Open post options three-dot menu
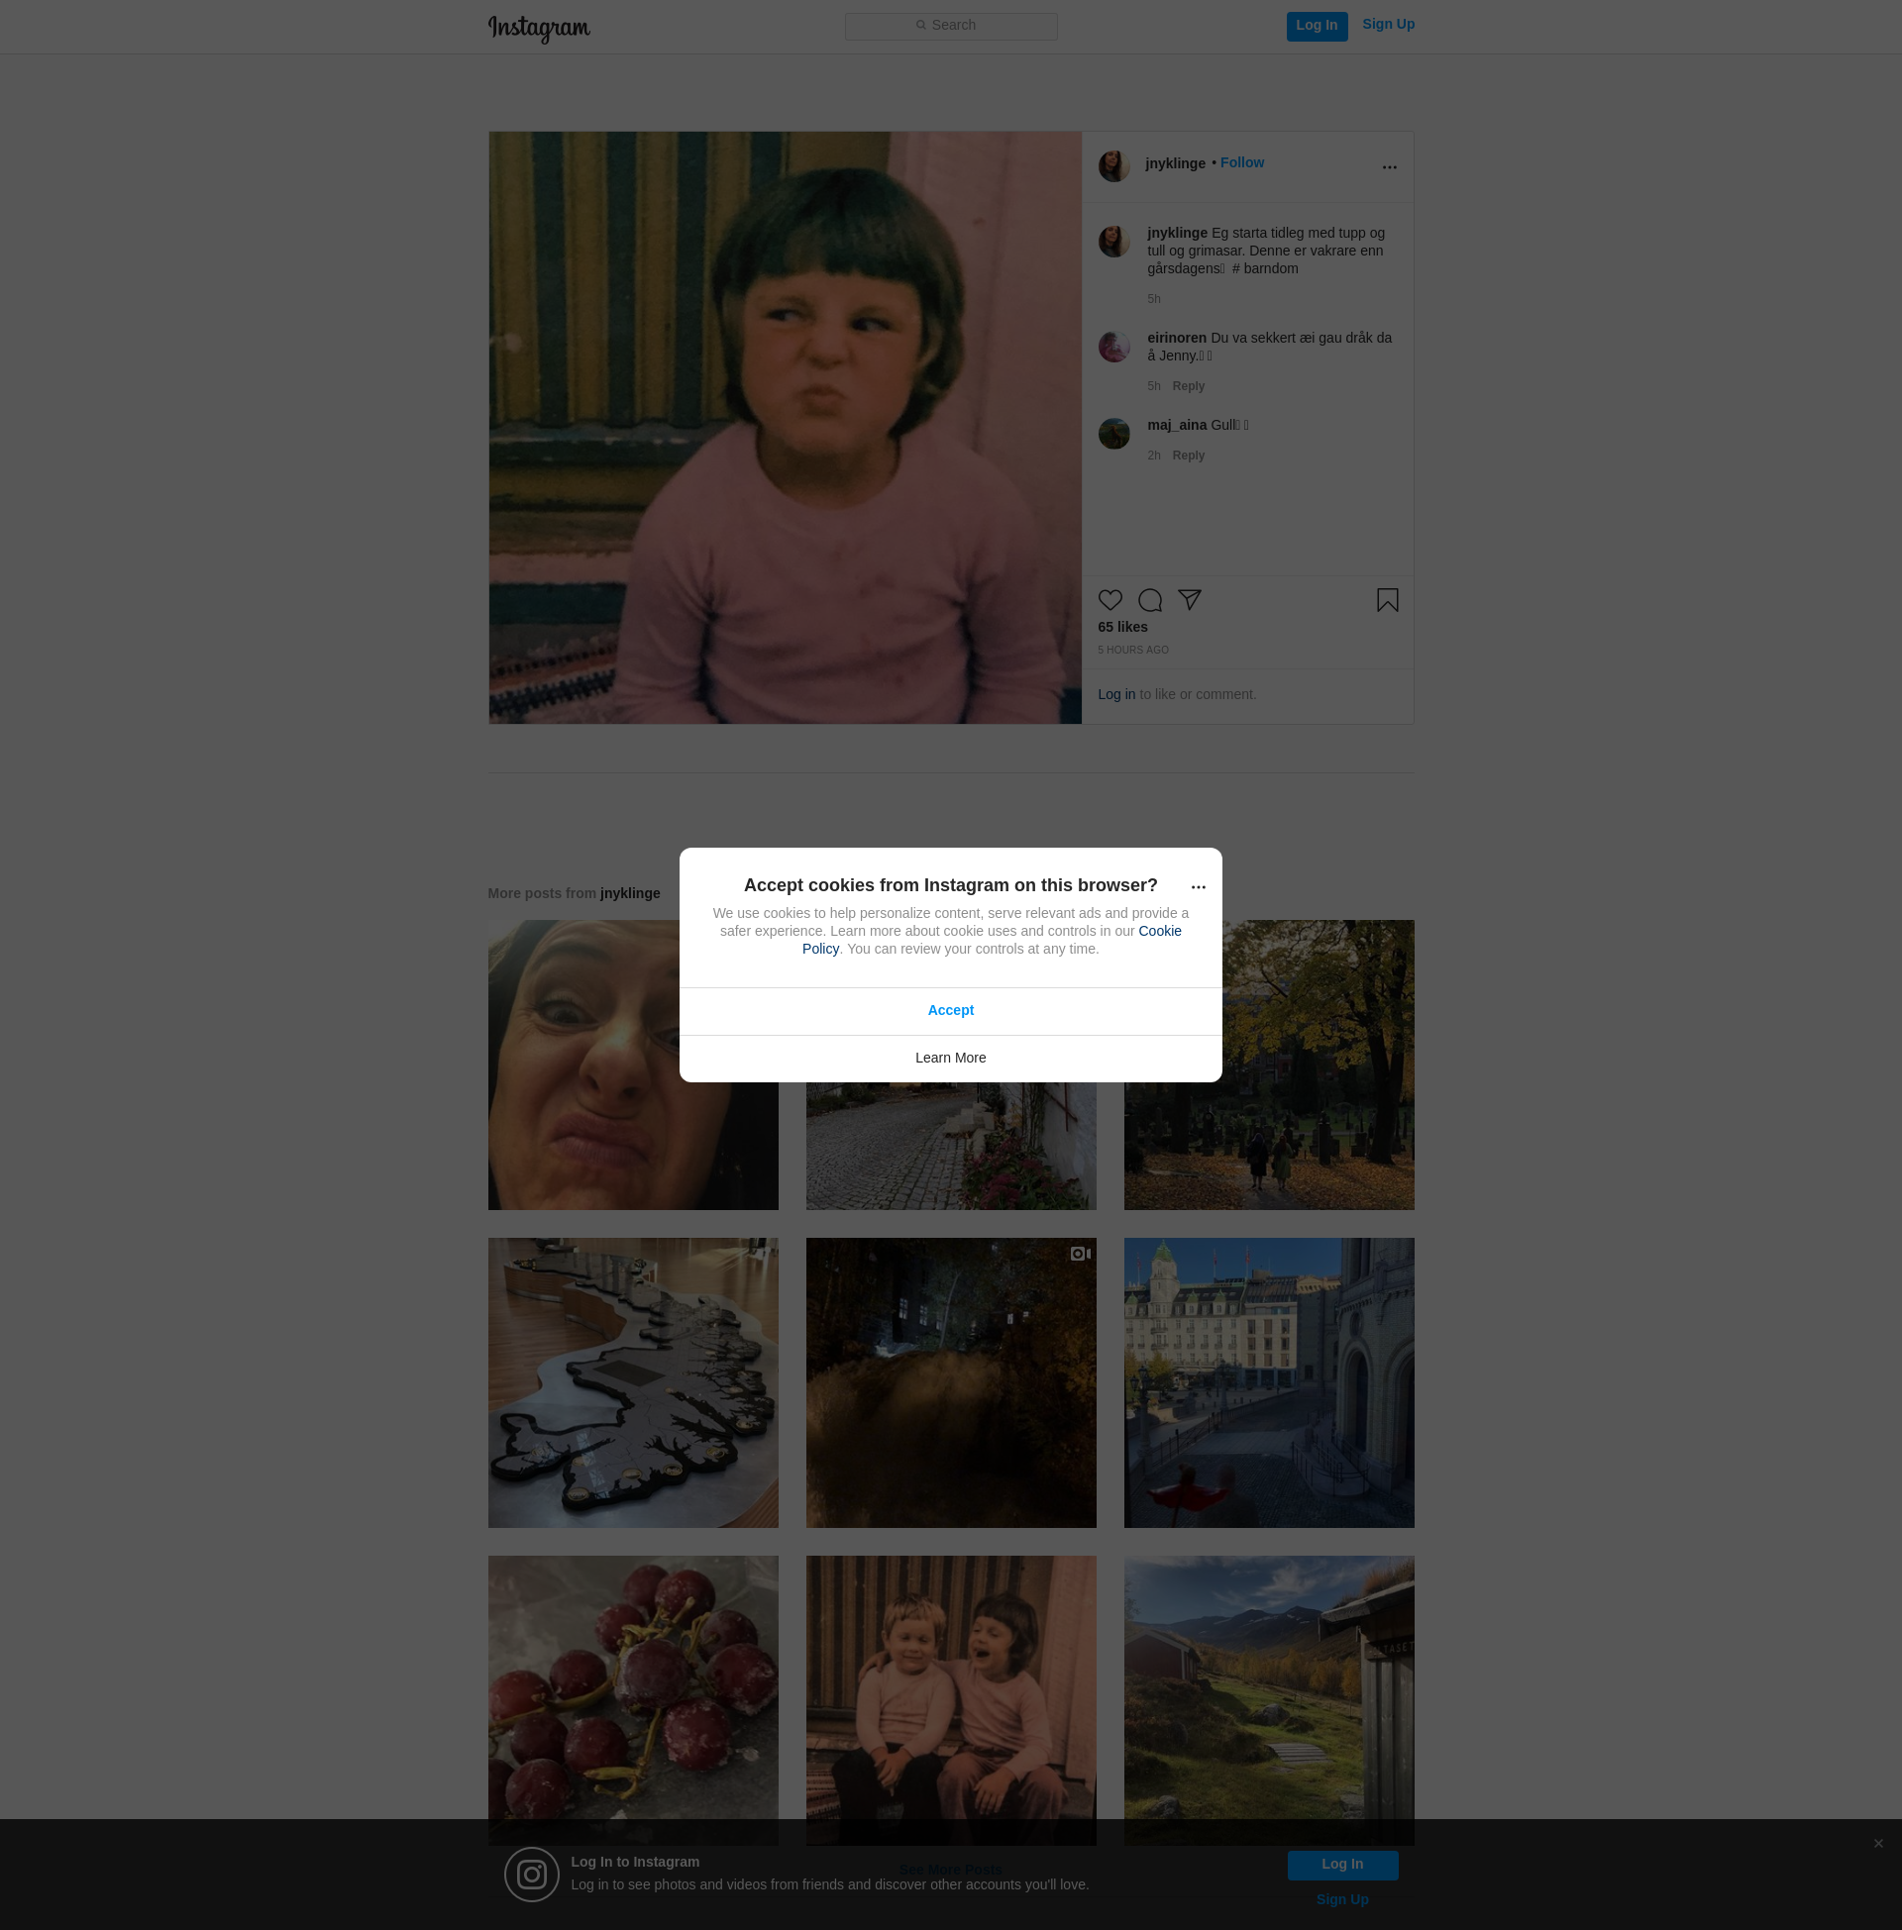 click(x=1389, y=166)
